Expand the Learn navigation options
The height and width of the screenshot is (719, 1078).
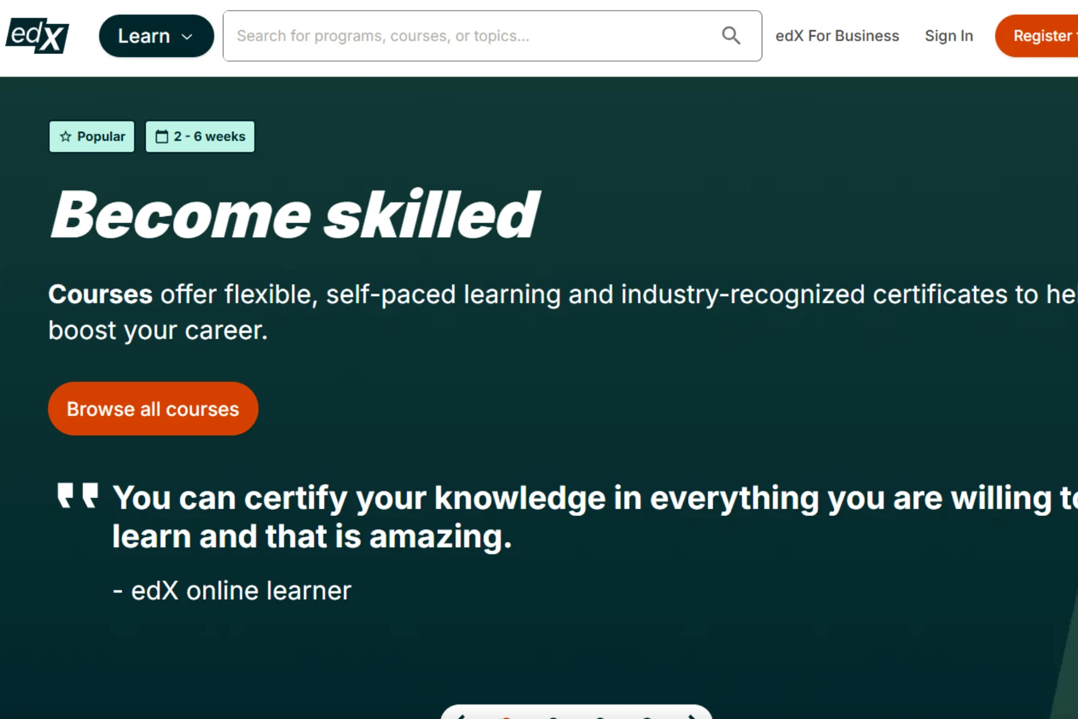tap(156, 36)
